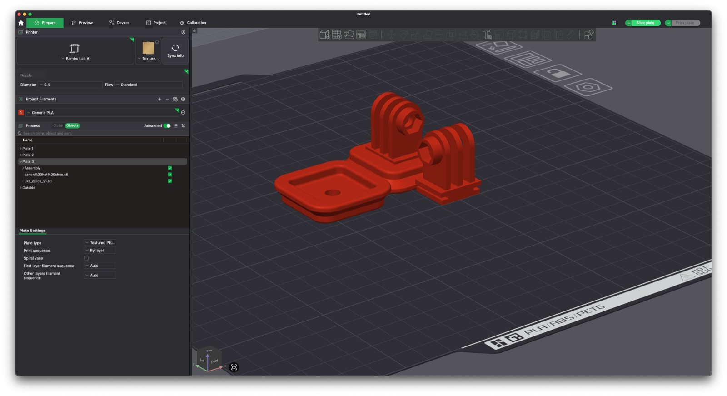Click the compare presets icon beside Advanced
727x396 pixels.
pyautogui.click(x=183, y=126)
